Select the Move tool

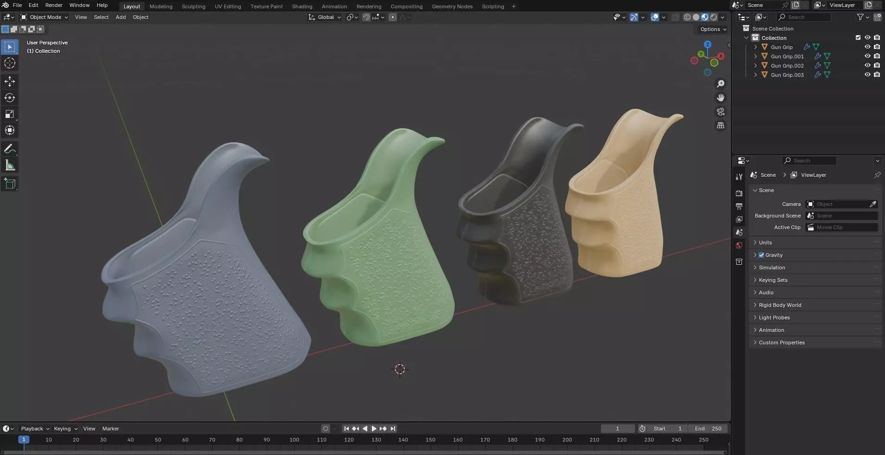pos(10,81)
